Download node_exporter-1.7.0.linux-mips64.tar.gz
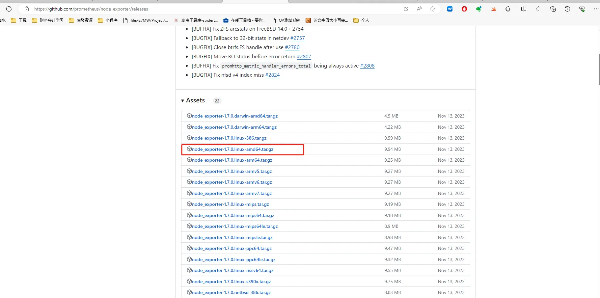Image resolution: width=600 pixels, height=298 pixels. coord(233,215)
